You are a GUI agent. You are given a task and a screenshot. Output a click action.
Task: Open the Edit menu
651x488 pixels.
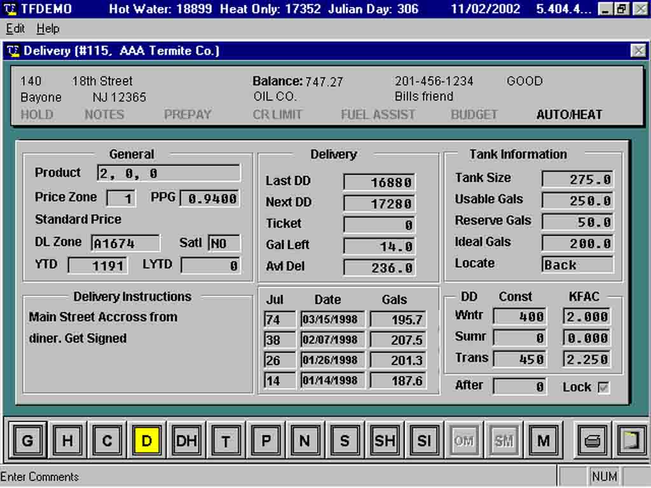tap(15, 29)
